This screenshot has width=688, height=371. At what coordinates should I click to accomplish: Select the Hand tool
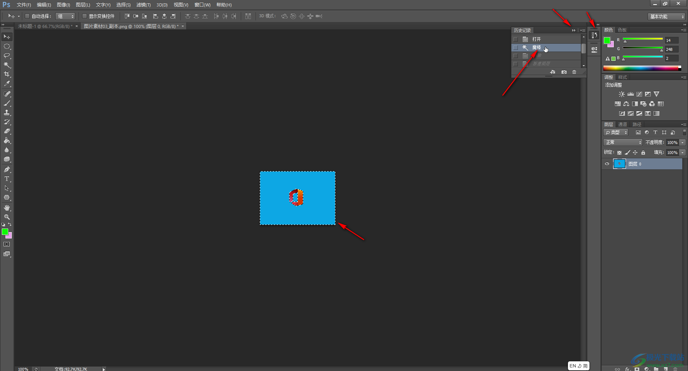pos(7,208)
